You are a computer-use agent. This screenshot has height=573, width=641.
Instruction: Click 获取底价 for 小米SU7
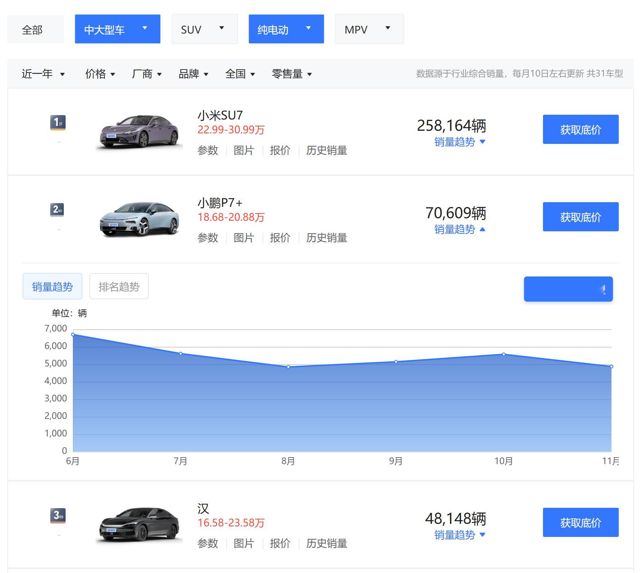pyautogui.click(x=581, y=129)
